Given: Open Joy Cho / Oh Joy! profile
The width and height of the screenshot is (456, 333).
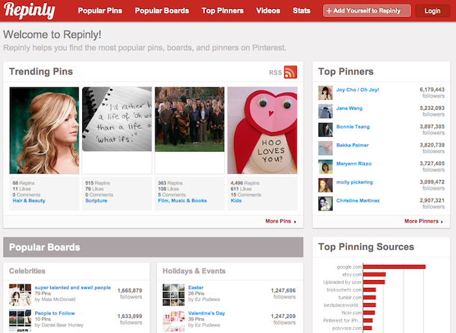Looking at the screenshot, I should tap(358, 90).
